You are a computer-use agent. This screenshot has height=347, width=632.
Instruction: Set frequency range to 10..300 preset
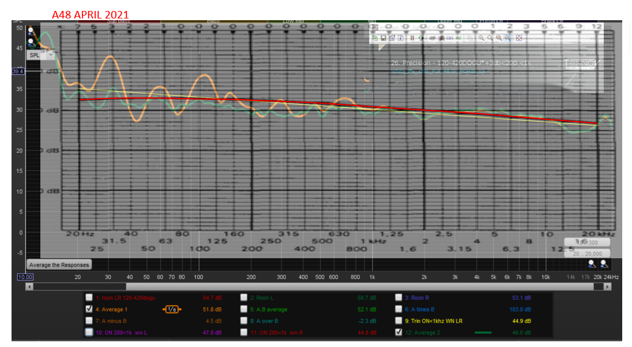click(587, 242)
